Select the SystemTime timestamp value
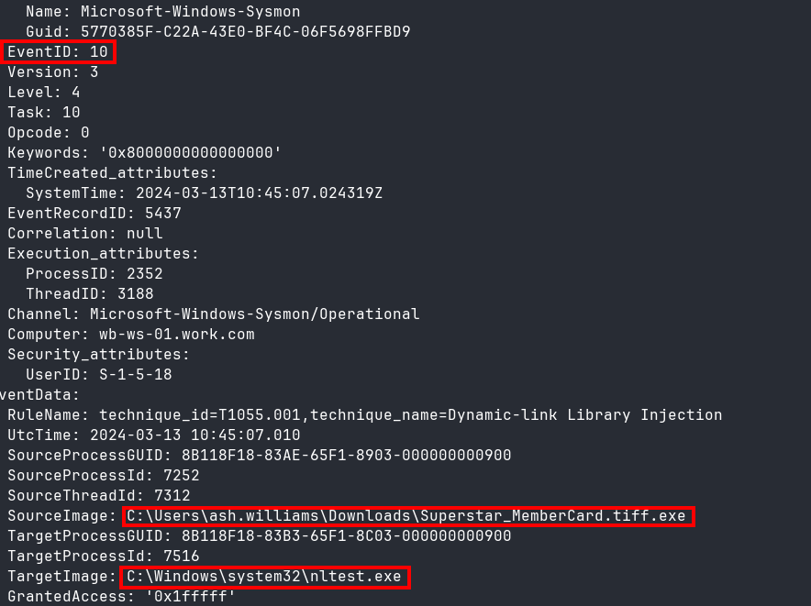811x606 pixels. 259,193
